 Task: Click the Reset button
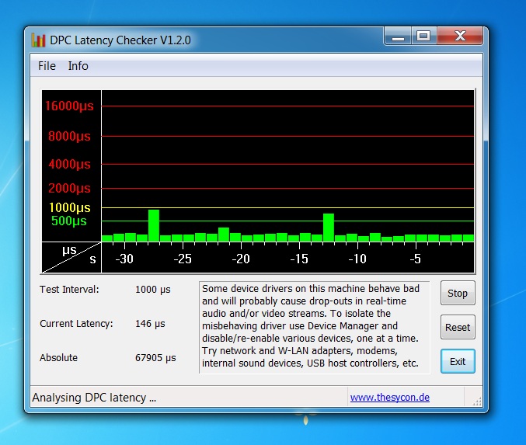pyautogui.click(x=458, y=327)
